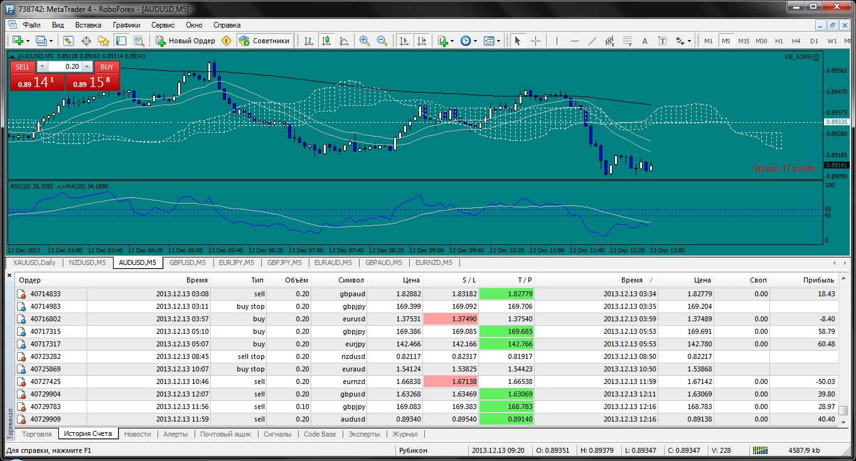This screenshot has width=856, height=461.
Task: Click the 0.20 lot volume field
Action: click(x=65, y=66)
